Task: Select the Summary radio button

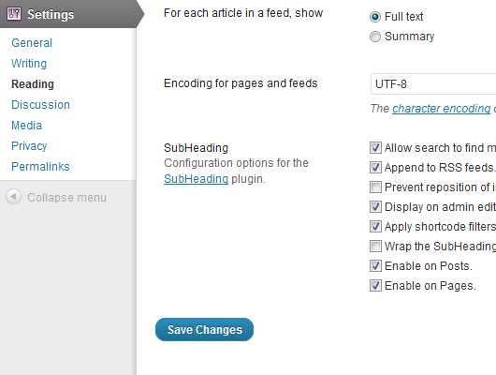Action: pyautogui.click(x=375, y=37)
